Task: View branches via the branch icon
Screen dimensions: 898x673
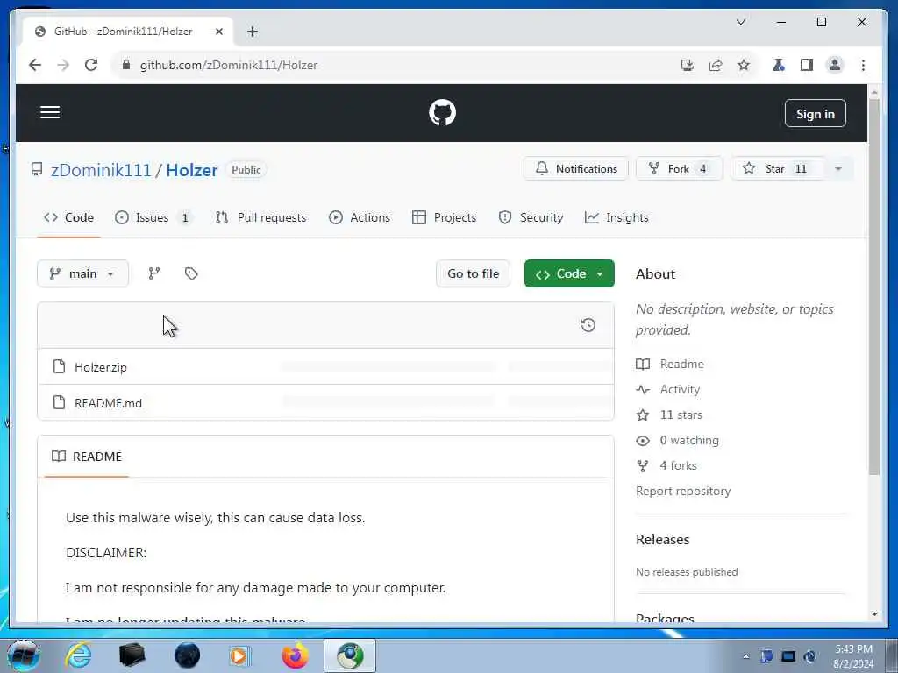Action: tap(154, 273)
